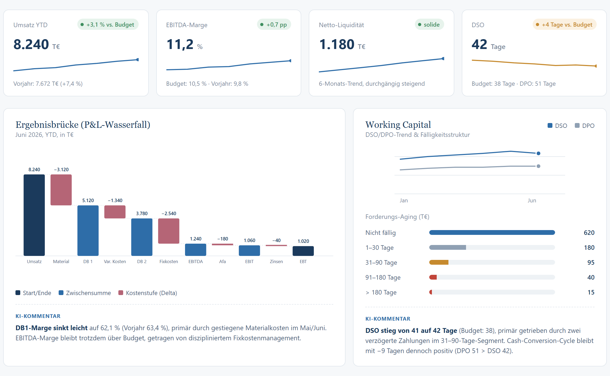This screenshot has height=376, width=610.
Task: Click the Netto-Liquidität sparkline chart
Action: [382, 65]
